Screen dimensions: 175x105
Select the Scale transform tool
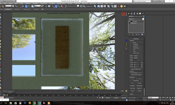coord(32,6)
